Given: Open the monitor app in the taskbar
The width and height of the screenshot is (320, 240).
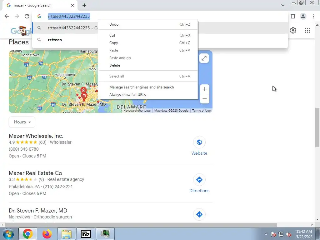Looking at the screenshot, I should (x=105, y=234).
